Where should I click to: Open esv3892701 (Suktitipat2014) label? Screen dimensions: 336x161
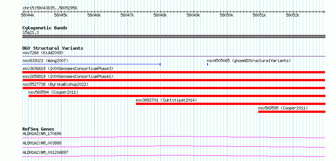coord(166,100)
